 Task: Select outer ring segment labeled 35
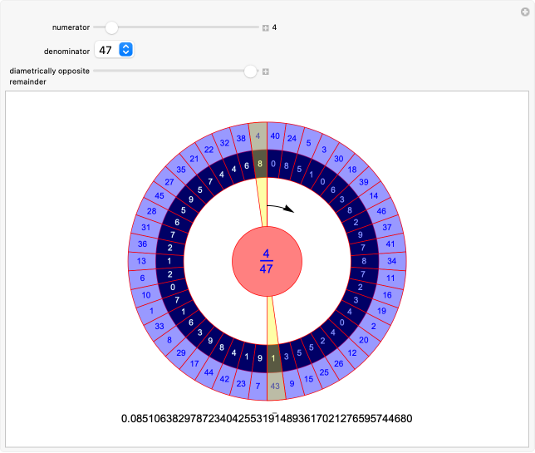(181, 169)
